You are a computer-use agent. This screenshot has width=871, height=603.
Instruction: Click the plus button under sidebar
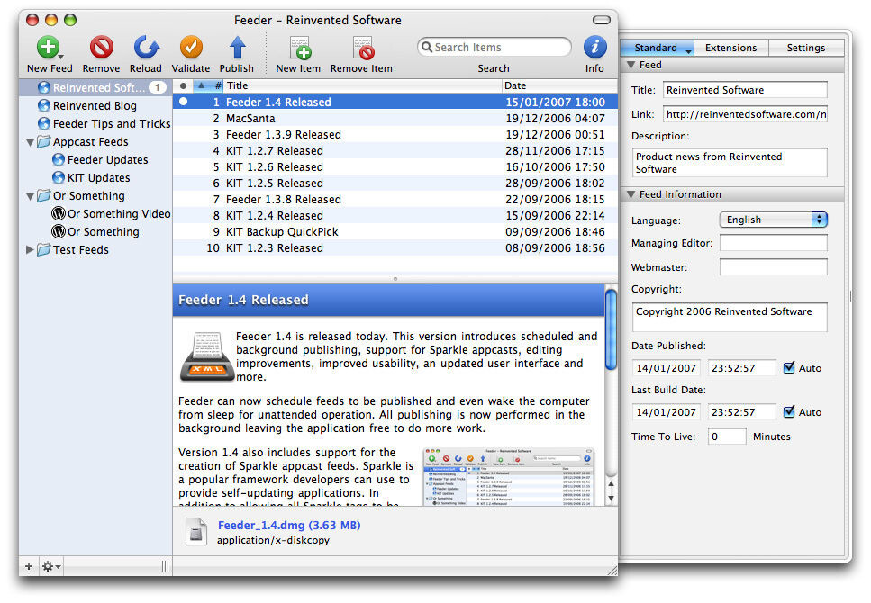point(29,566)
